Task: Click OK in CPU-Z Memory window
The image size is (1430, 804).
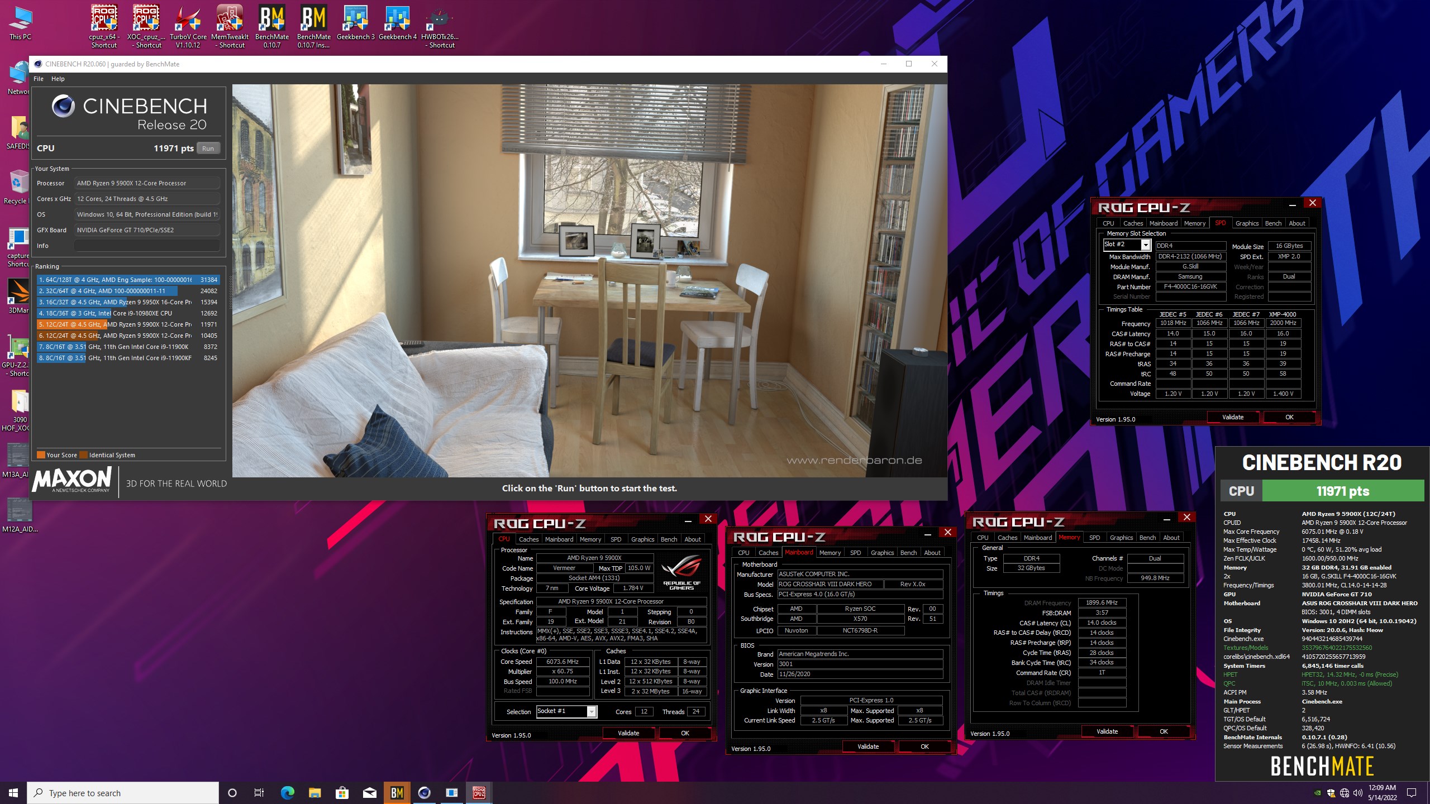Action: [x=1164, y=731]
